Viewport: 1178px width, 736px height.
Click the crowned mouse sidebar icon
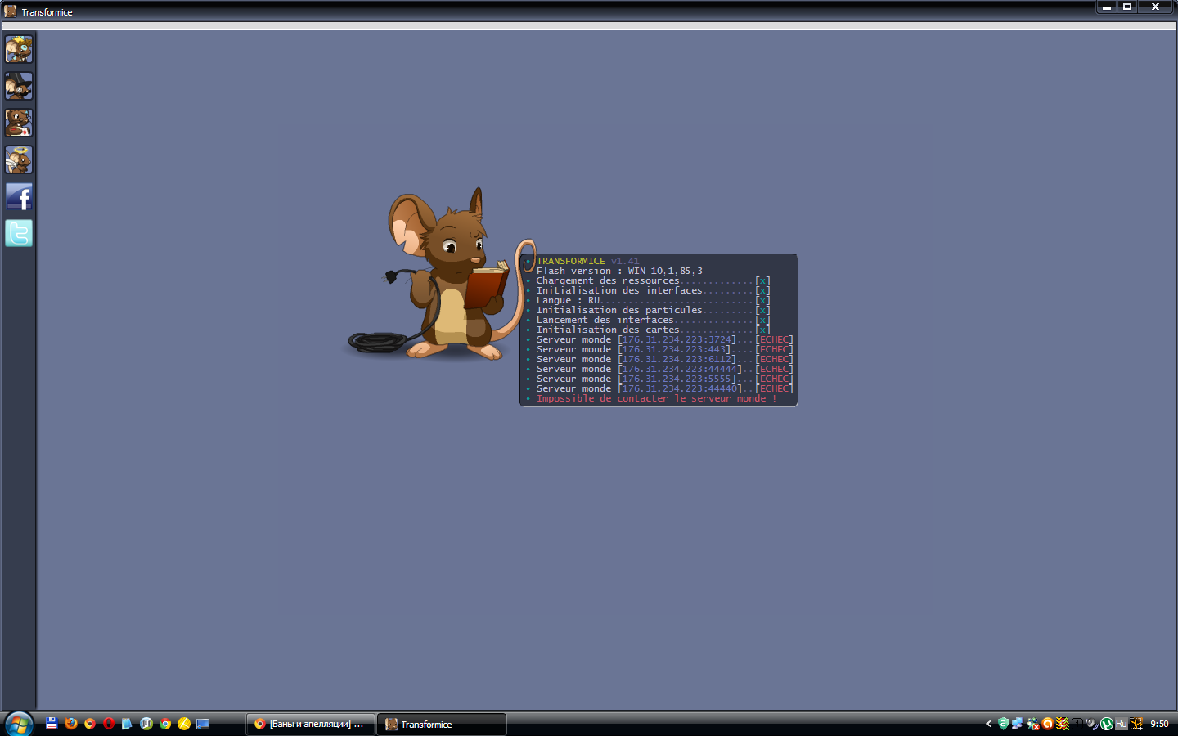click(x=19, y=49)
